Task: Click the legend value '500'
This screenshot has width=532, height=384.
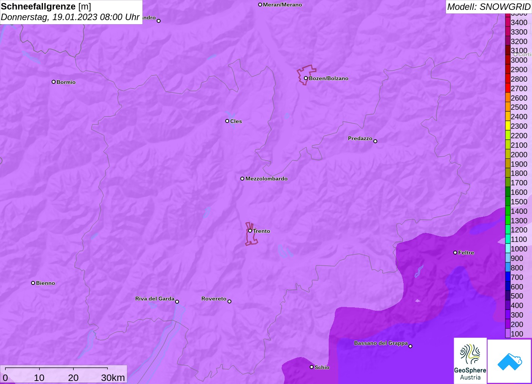Action: 517,296
